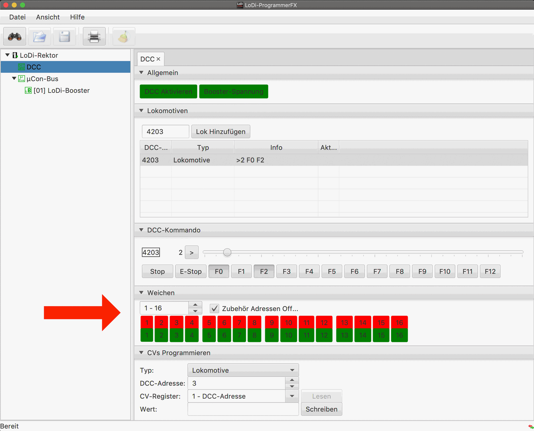Click the Info column header
This screenshot has width=534, height=431.
[276, 148]
